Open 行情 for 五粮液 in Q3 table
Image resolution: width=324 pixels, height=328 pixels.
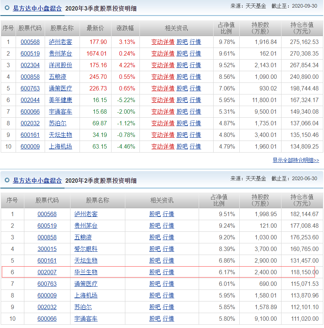point(195,77)
